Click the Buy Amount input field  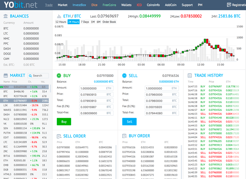tap(97, 88)
